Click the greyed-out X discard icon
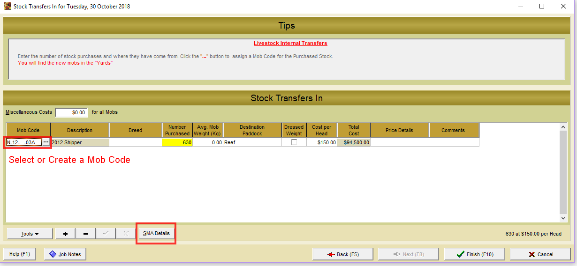 click(125, 234)
